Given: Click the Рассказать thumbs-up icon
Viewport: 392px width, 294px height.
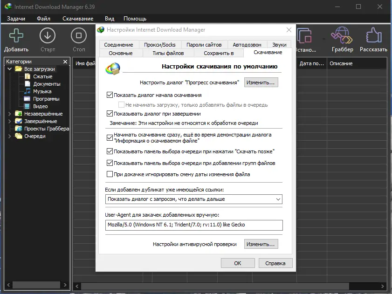Looking at the screenshot, I should [x=374, y=35].
